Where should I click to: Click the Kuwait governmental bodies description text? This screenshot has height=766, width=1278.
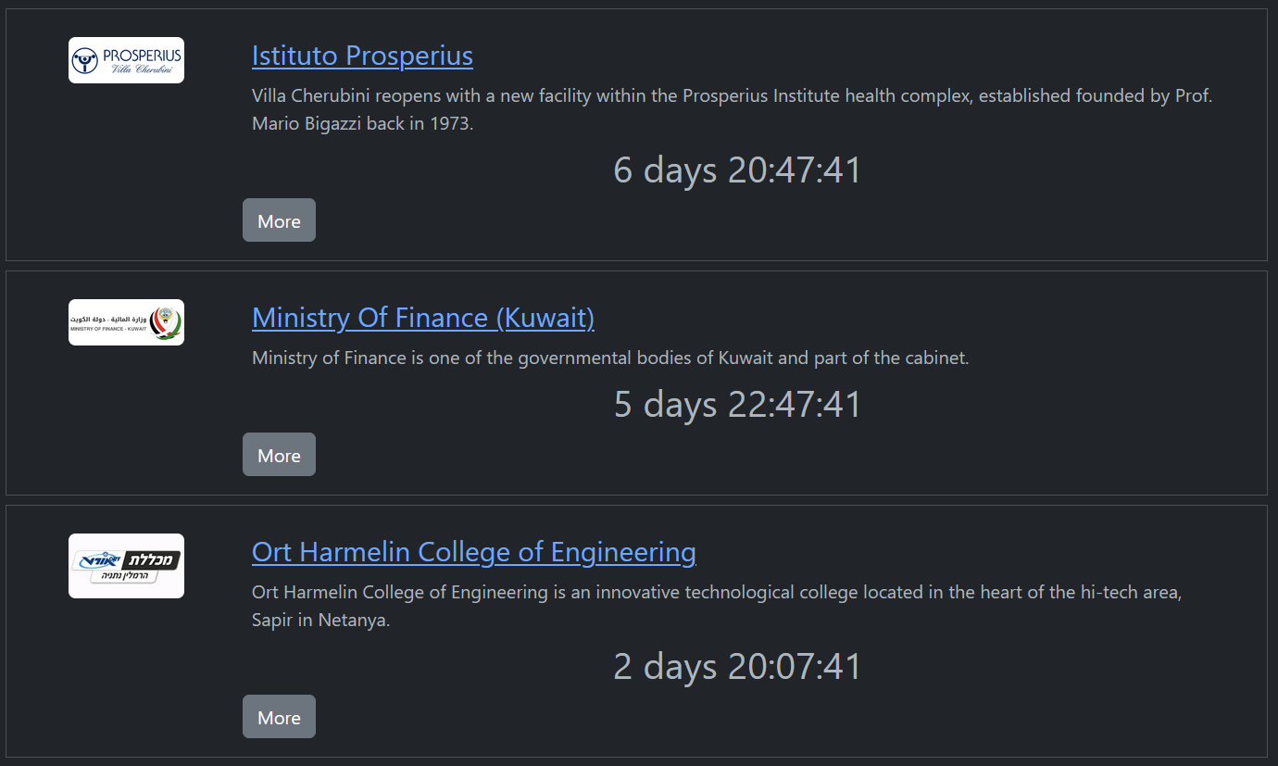[609, 358]
